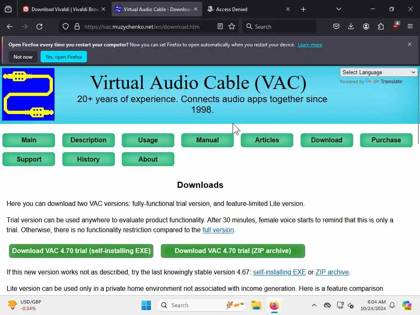
Task: Switch to Virtual Audio Cable tab
Action: [157, 9]
